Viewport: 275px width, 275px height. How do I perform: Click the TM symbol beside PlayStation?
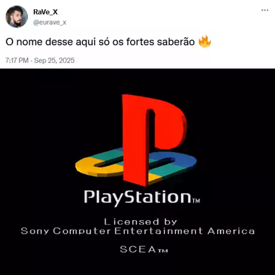(x=196, y=201)
